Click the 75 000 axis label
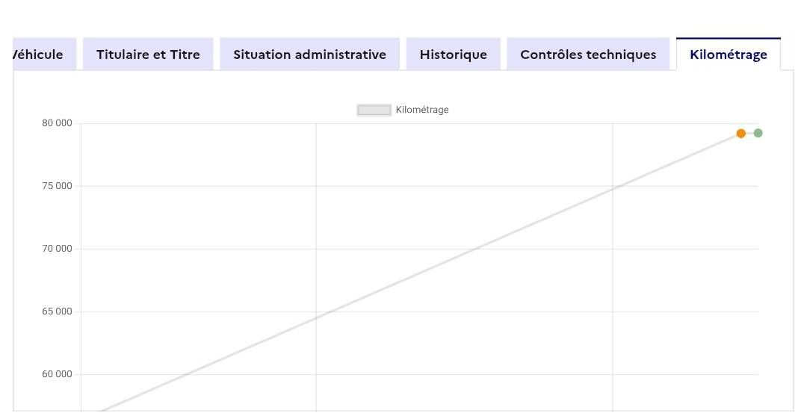Image resolution: width=807 pixels, height=413 pixels. (57, 186)
